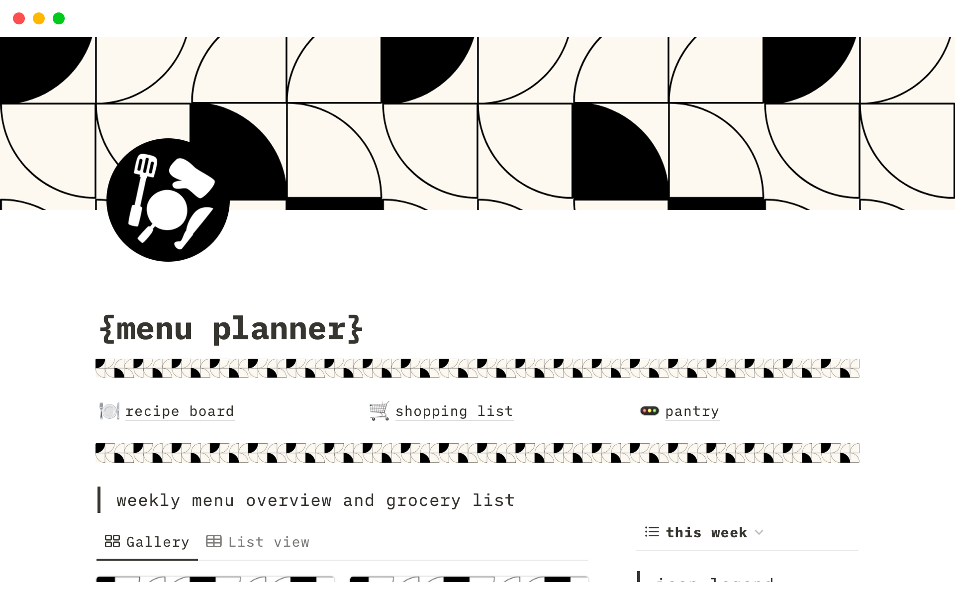
Task: Toggle the this week filter chevron
Action: point(761,532)
